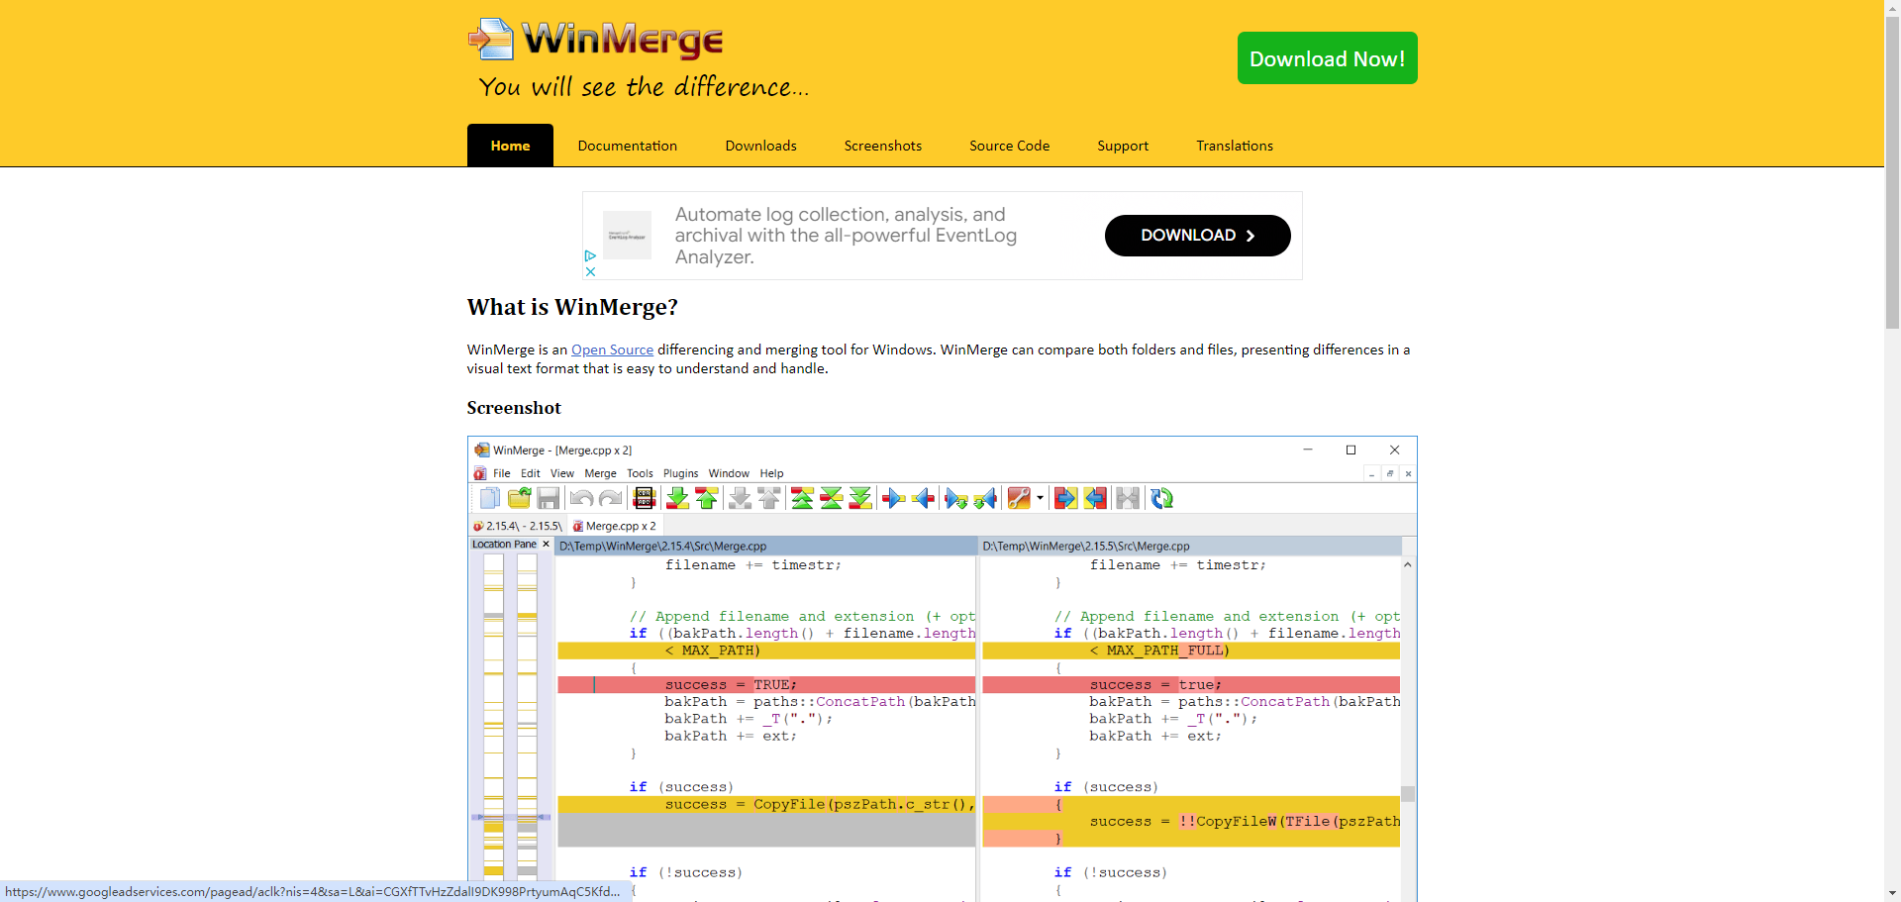
Task: Go to the Documentation page
Action: [x=628, y=146]
